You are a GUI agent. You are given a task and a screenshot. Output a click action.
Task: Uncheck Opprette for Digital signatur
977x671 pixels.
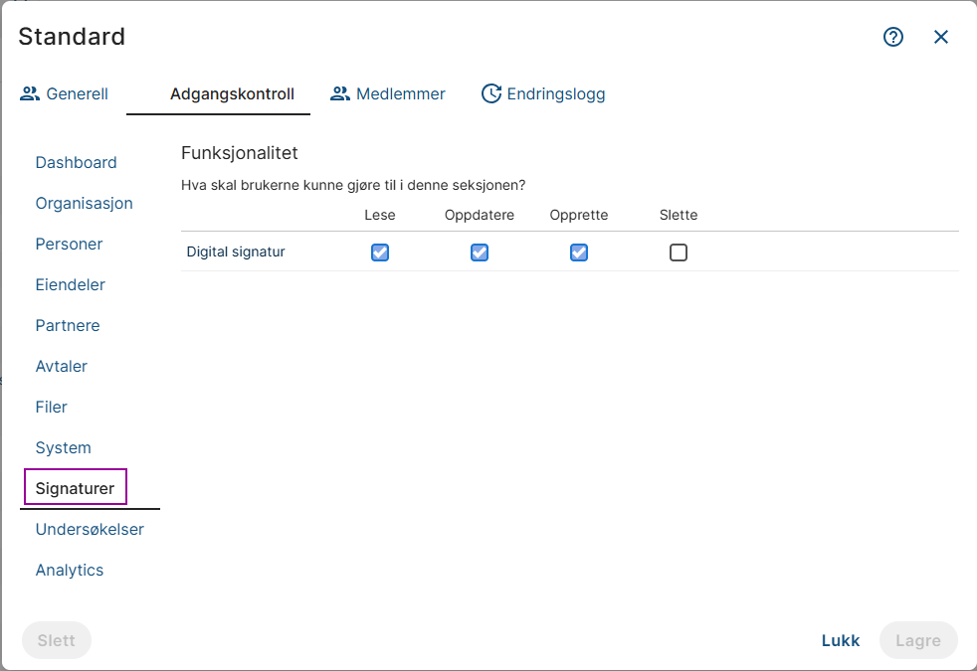(x=579, y=252)
